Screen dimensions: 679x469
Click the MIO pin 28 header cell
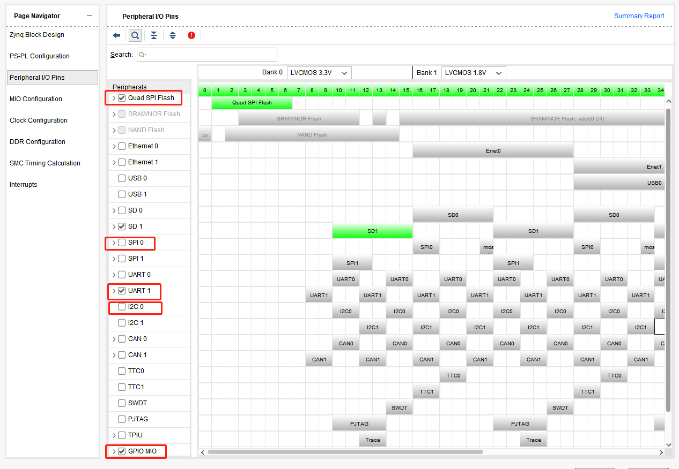coord(580,90)
